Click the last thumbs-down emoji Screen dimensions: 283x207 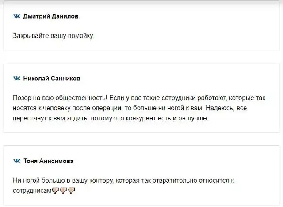click(x=72, y=191)
